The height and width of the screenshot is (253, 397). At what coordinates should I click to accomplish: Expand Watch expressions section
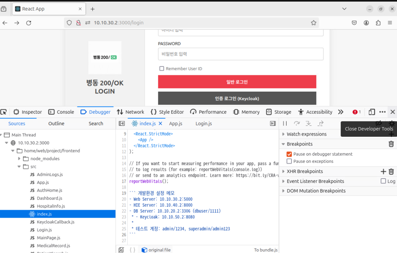(283, 134)
